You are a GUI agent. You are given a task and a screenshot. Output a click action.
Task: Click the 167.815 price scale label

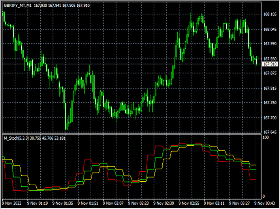(270, 88)
